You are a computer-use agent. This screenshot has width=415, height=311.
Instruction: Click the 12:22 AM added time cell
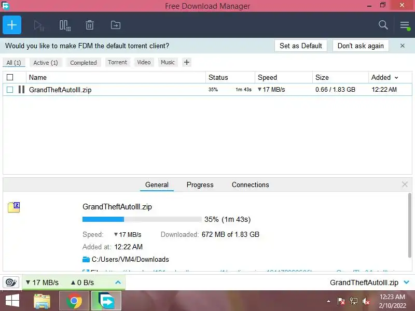coord(384,89)
